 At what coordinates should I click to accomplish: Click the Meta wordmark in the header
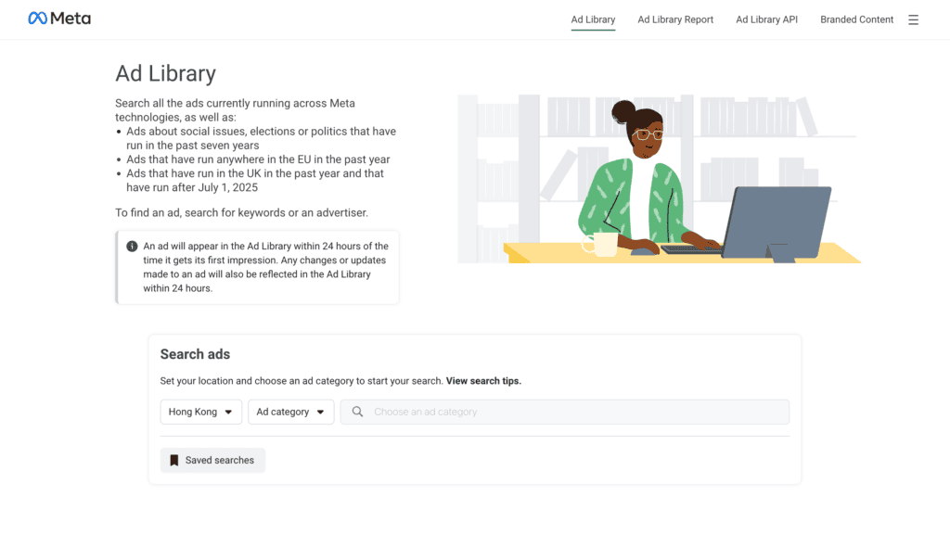coord(70,18)
